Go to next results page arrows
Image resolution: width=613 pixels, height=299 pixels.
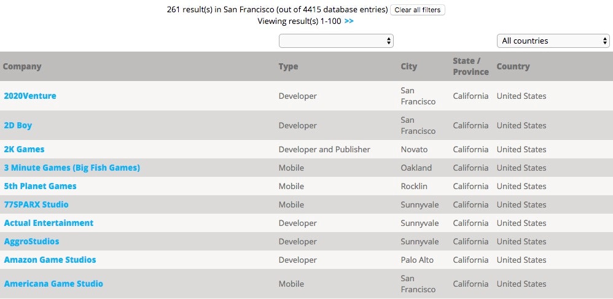point(349,21)
